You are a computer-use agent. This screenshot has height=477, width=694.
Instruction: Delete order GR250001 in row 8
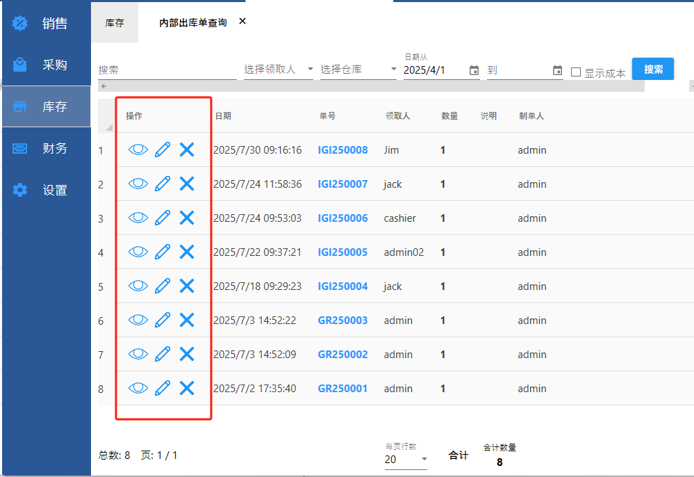(187, 388)
